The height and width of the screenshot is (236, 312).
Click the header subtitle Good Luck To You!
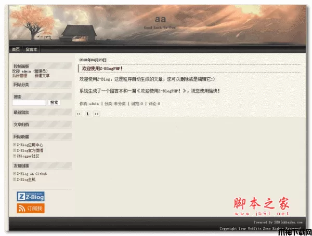(x=160, y=27)
